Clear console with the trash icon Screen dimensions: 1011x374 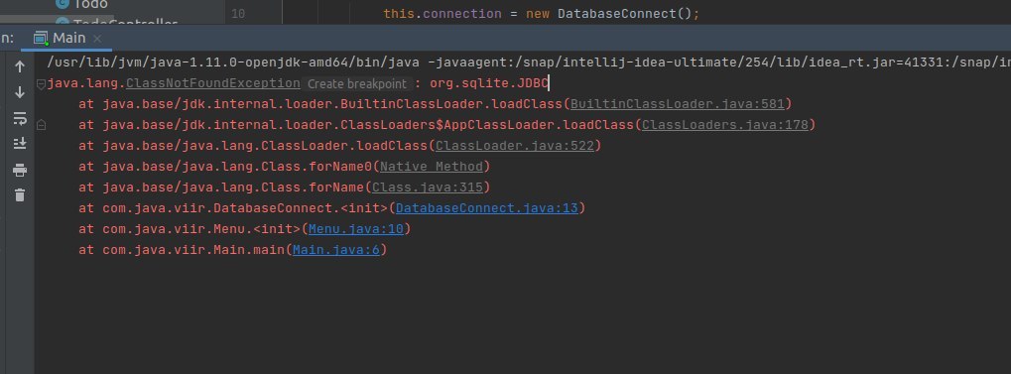pyautogui.click(x=19, y=194)
